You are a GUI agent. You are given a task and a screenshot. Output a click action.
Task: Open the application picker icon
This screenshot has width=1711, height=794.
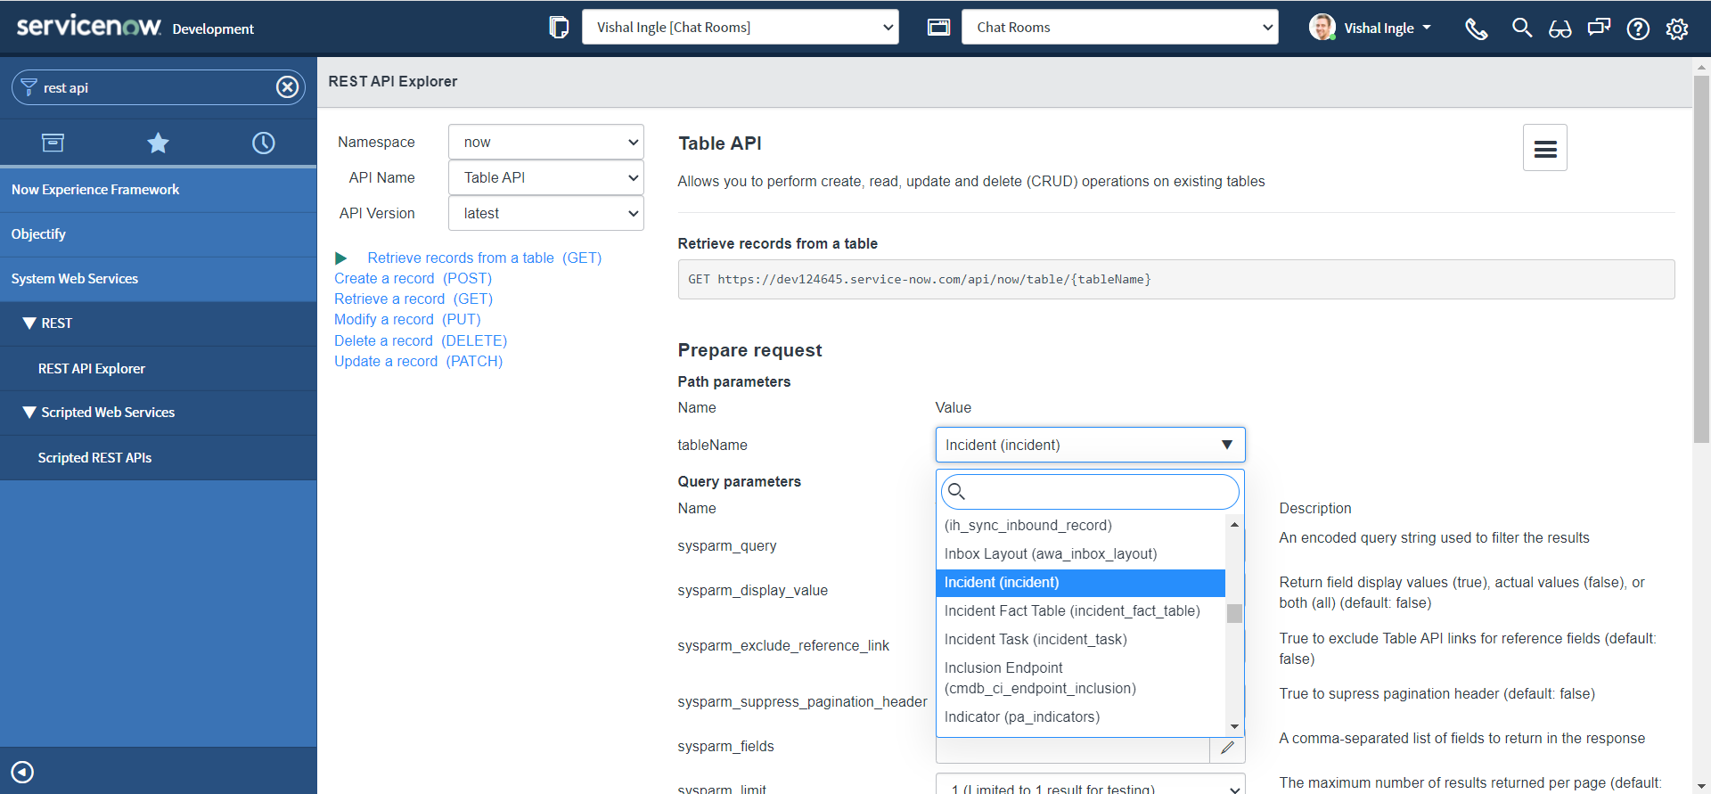click(938, 28)
